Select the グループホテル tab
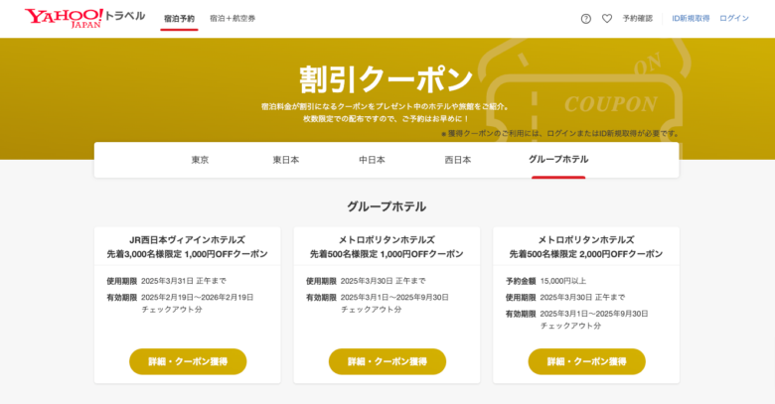Image resolution: width=775 pixels, height=404 pixels. pos(558,160)
